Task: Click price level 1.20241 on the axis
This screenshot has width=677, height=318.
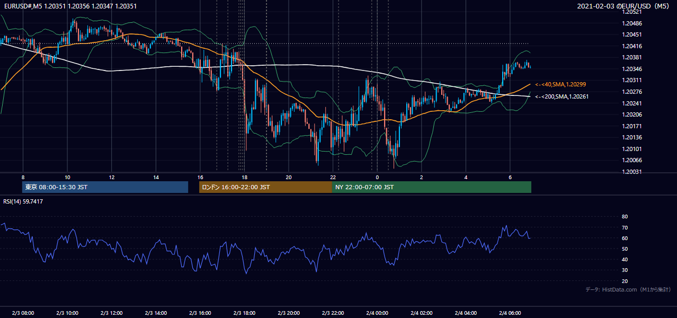Action: point(632,103)
